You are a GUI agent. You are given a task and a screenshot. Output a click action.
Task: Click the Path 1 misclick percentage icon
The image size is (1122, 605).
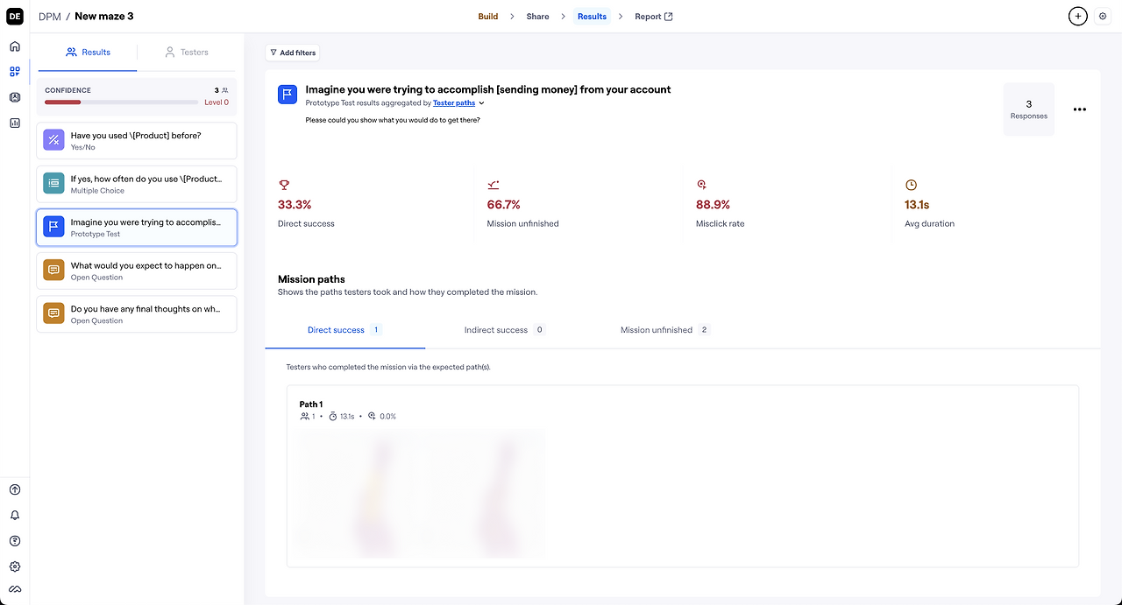[x=373, y=417]
